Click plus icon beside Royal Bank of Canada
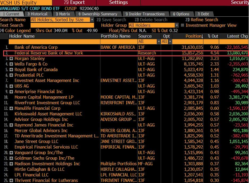This screenshot has height=183, width=249. tap(11, 70)
